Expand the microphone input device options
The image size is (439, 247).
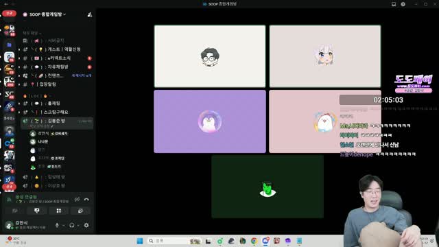pos(64,226)
